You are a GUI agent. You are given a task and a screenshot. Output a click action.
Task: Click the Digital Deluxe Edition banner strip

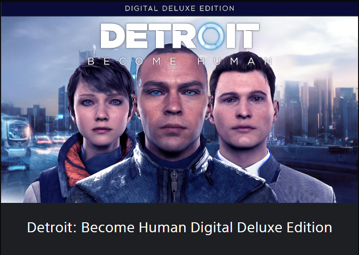[179, 9]
